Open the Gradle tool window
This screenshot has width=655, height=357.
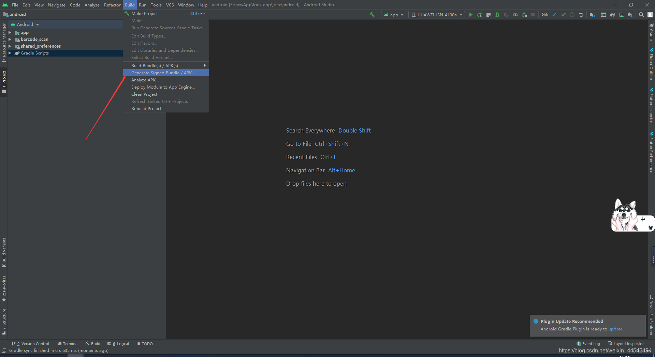tap(651, 32)
